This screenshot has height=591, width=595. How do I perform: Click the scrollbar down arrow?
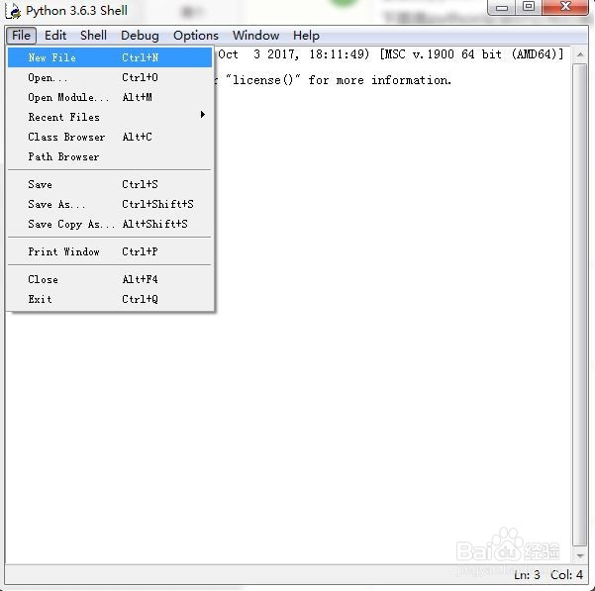[x=580, y=555]
